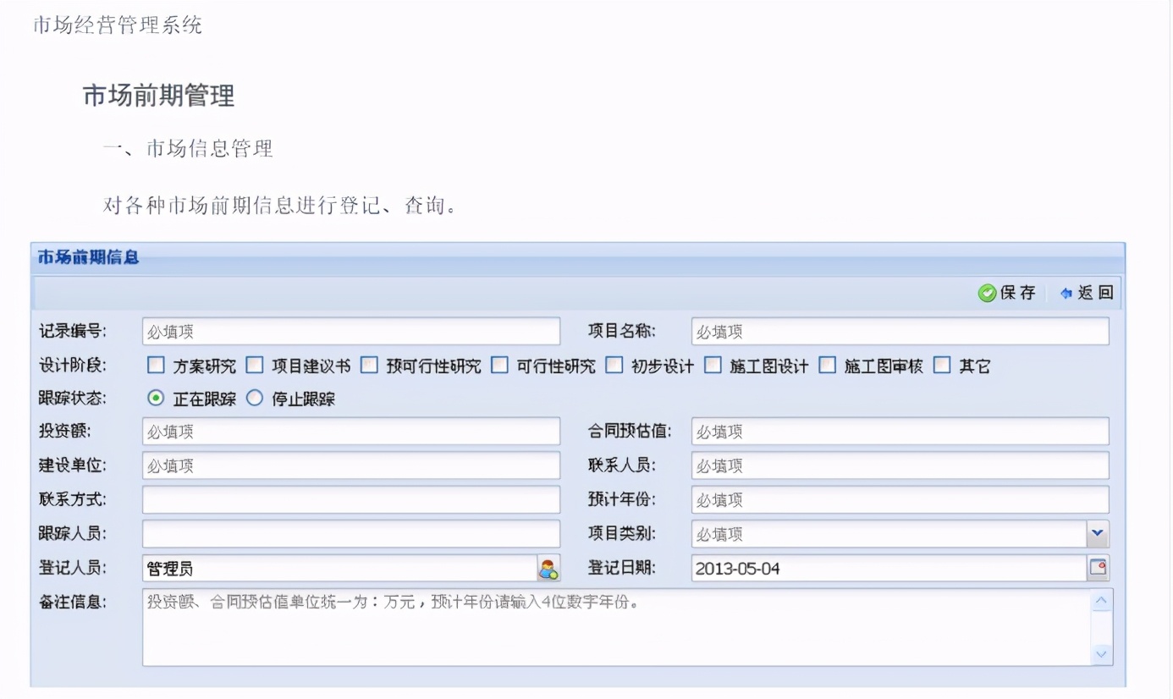Click inside the 记录编号 input field
Image resolution: width=1173 pixels, height=699 pixels.
[351, 331]
